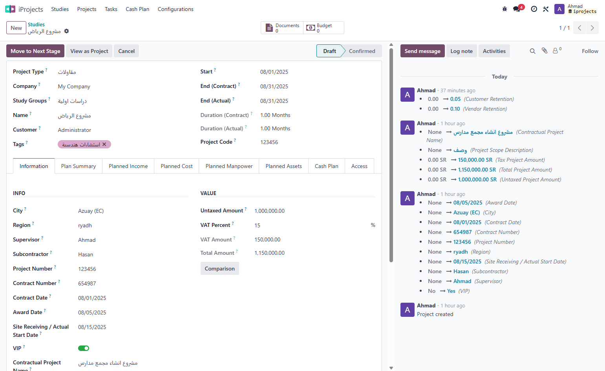Click the Follow button
This screenshot has height=371, width=605.
(x=590, y=51)
